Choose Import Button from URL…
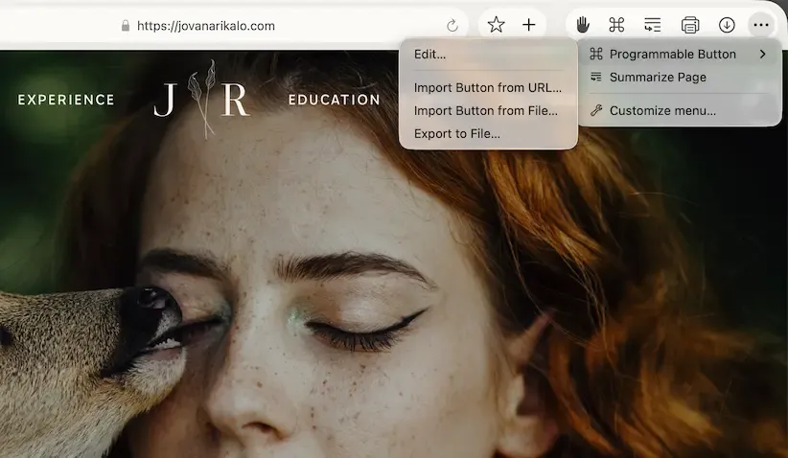This screenshot has height=458, width=788. point(488,87)
